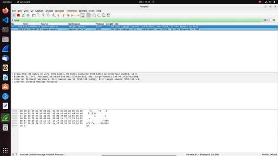Open recent display filters dropdown arrow
Image resolution: width=278 pixels, height=156 pixels.
(271, 20)
